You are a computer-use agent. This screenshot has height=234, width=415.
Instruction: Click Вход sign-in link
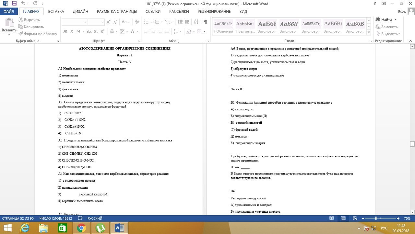[x=402, y=11]
